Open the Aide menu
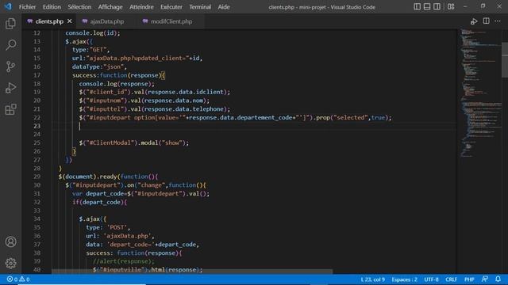Viewport: 508px width, 285px height. (224, 7)
